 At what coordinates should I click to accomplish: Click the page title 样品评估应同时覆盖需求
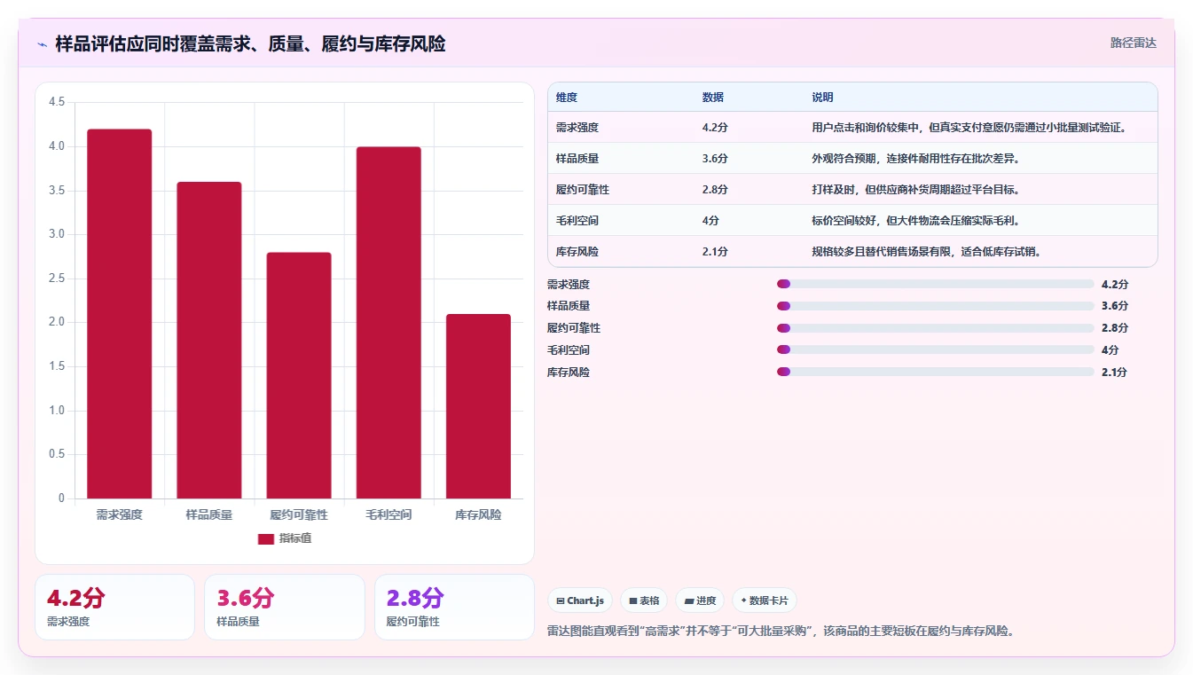point(250,44)
